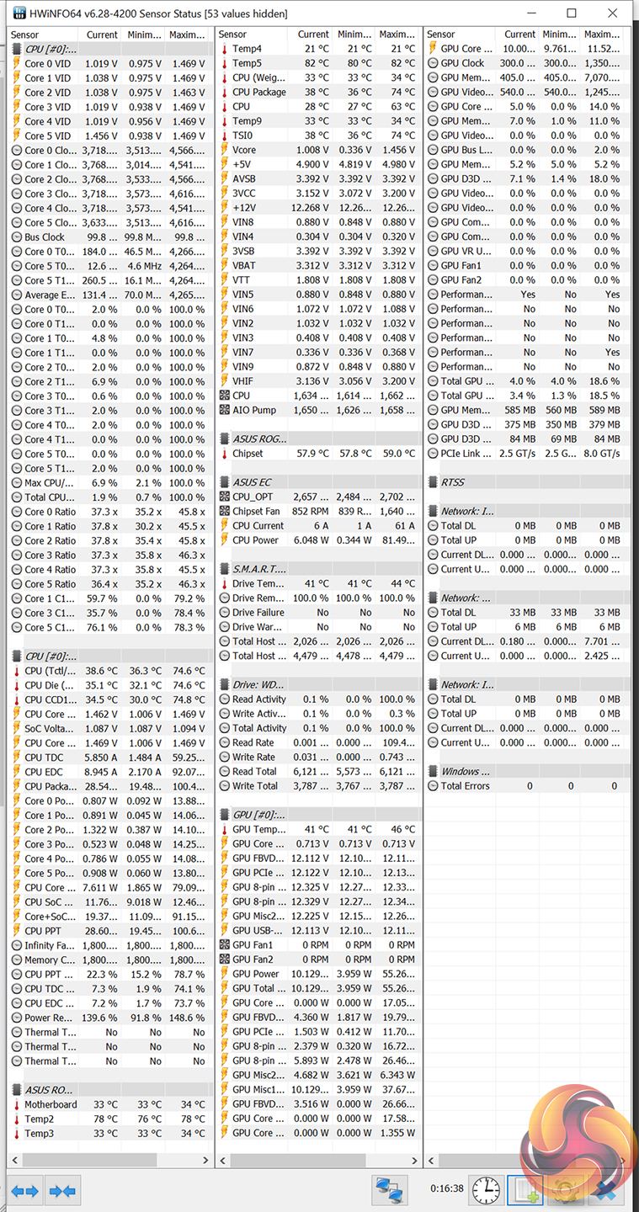The height and width of the screenshot is (1212, 639).
Task: Click the circle icon beside Infinity Fa row
Action: point(17,945)
